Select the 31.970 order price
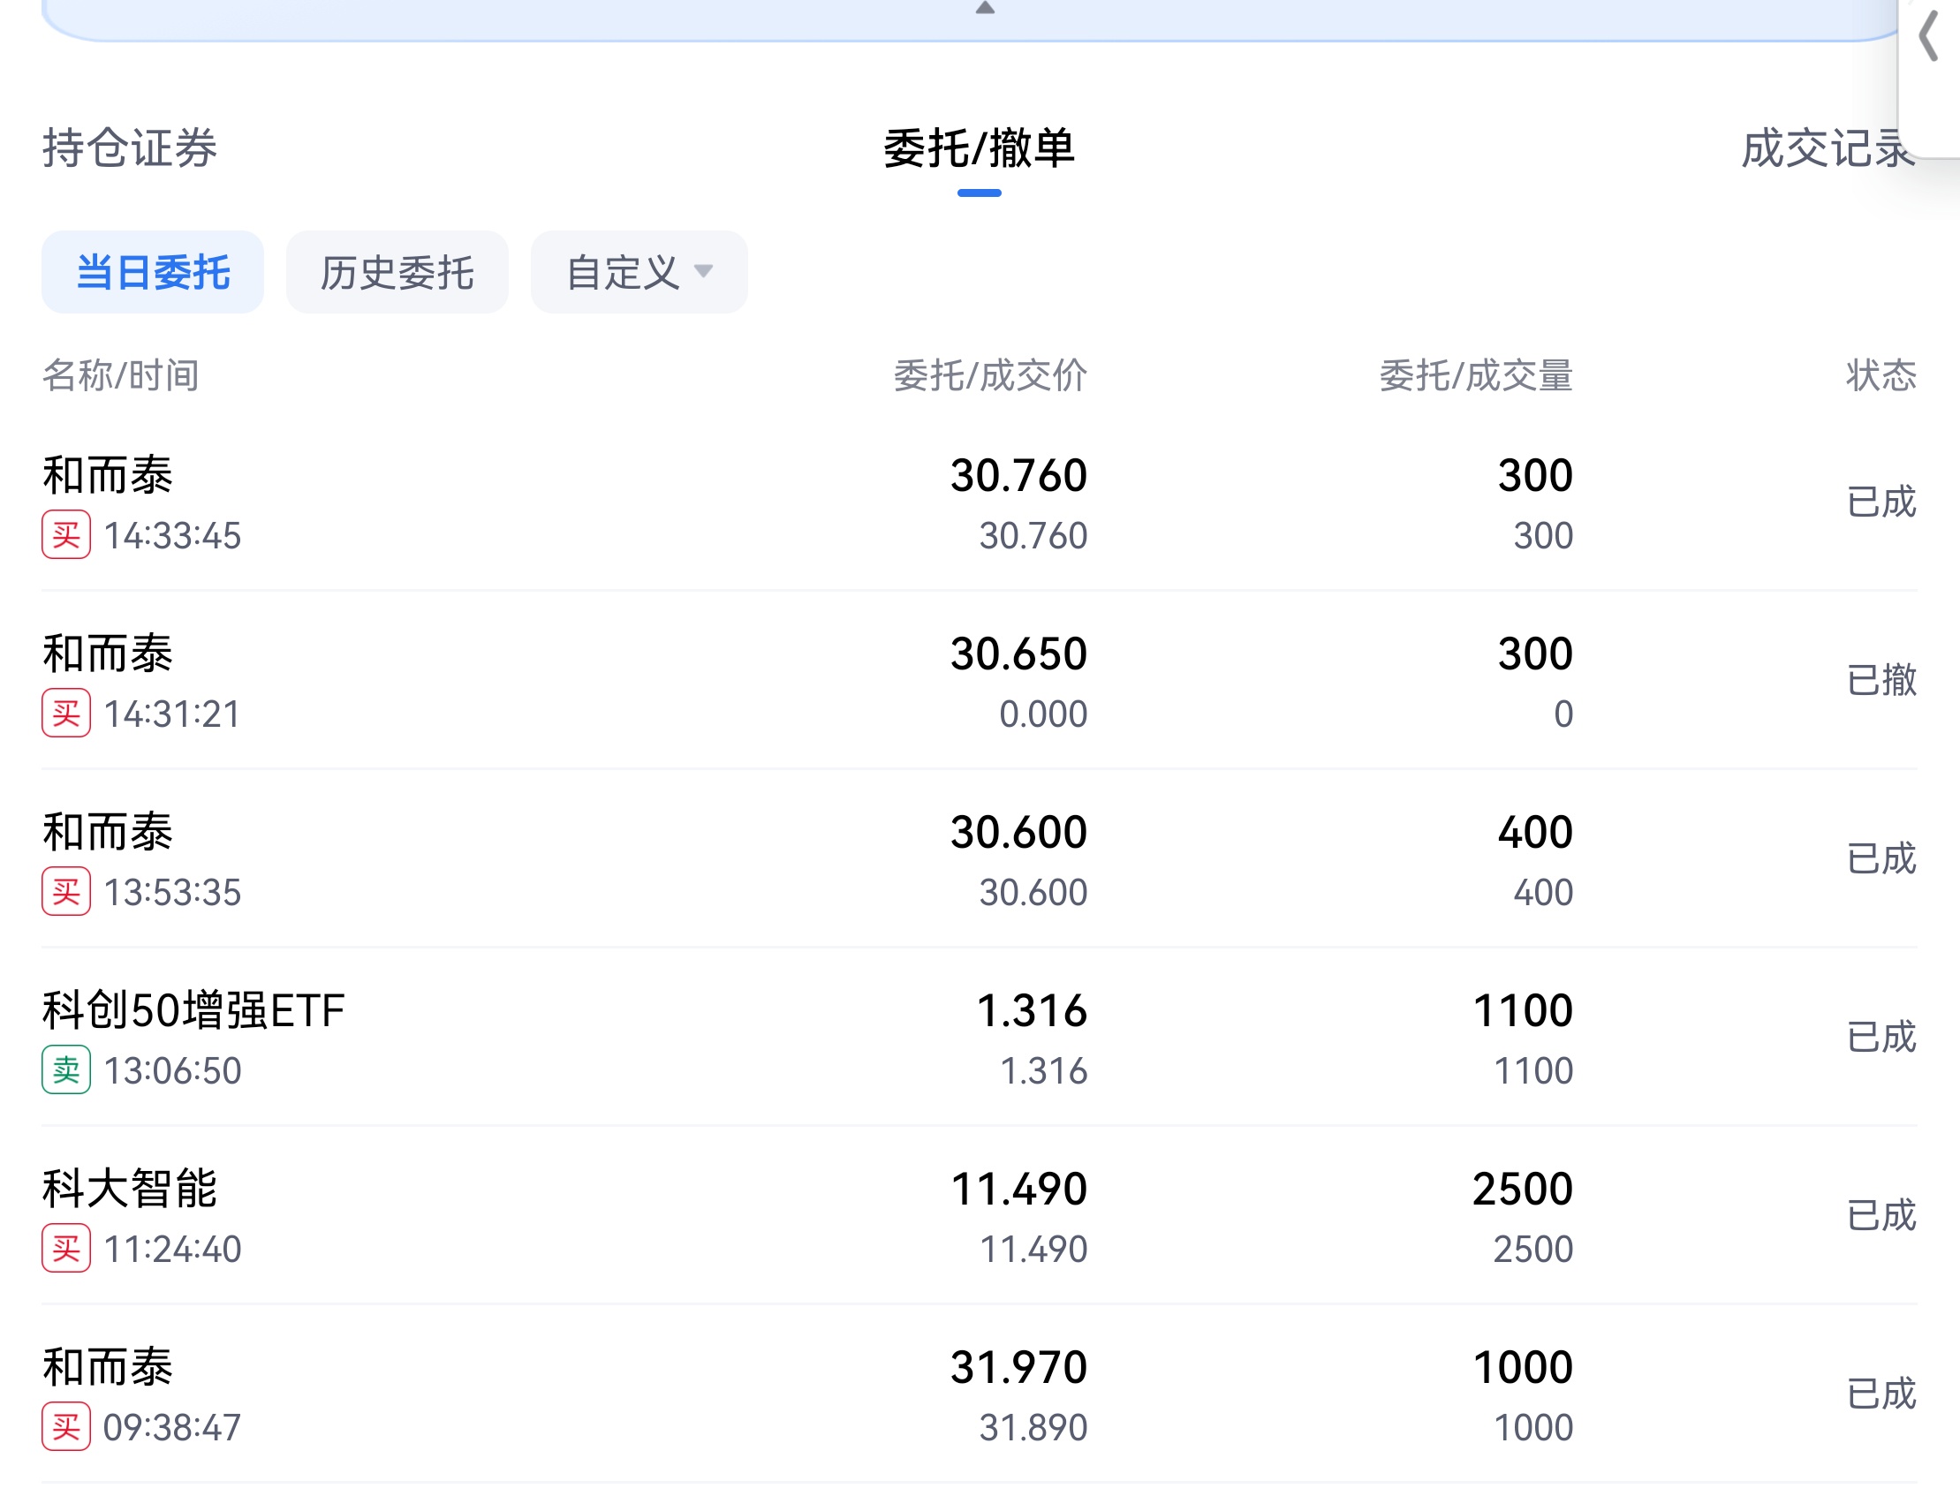 [x=1018, y=1367]
